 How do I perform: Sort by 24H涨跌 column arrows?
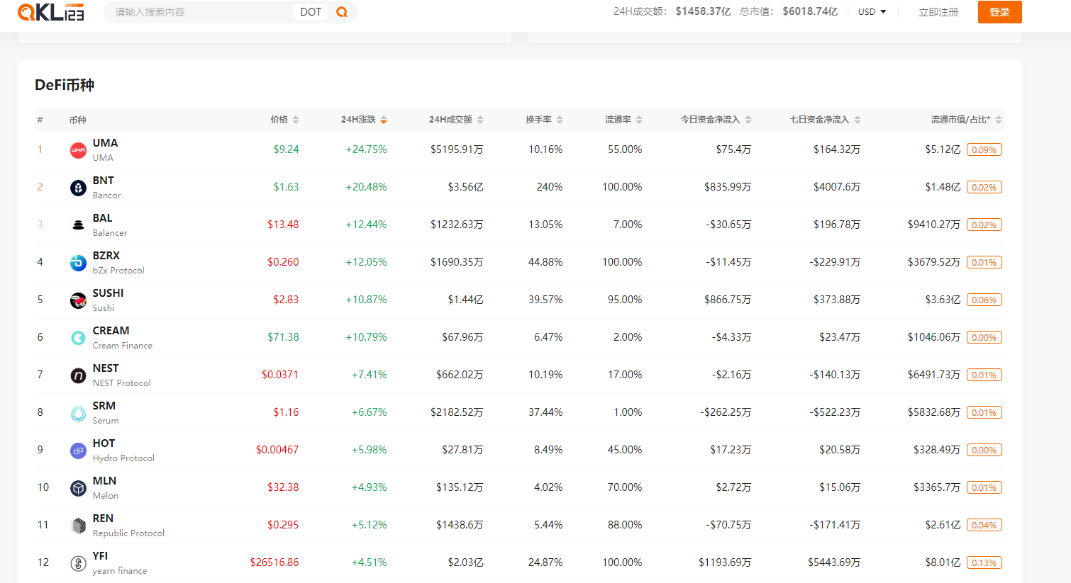[384, 120]
